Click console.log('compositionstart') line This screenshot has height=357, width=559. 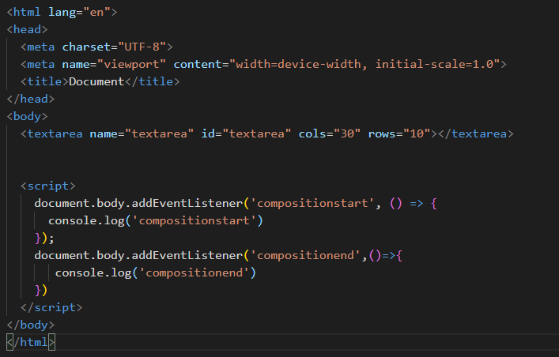(x=156, y=220)
